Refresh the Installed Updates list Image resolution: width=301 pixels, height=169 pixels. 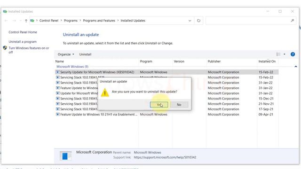pyautogui.click(x=198, y=21)
